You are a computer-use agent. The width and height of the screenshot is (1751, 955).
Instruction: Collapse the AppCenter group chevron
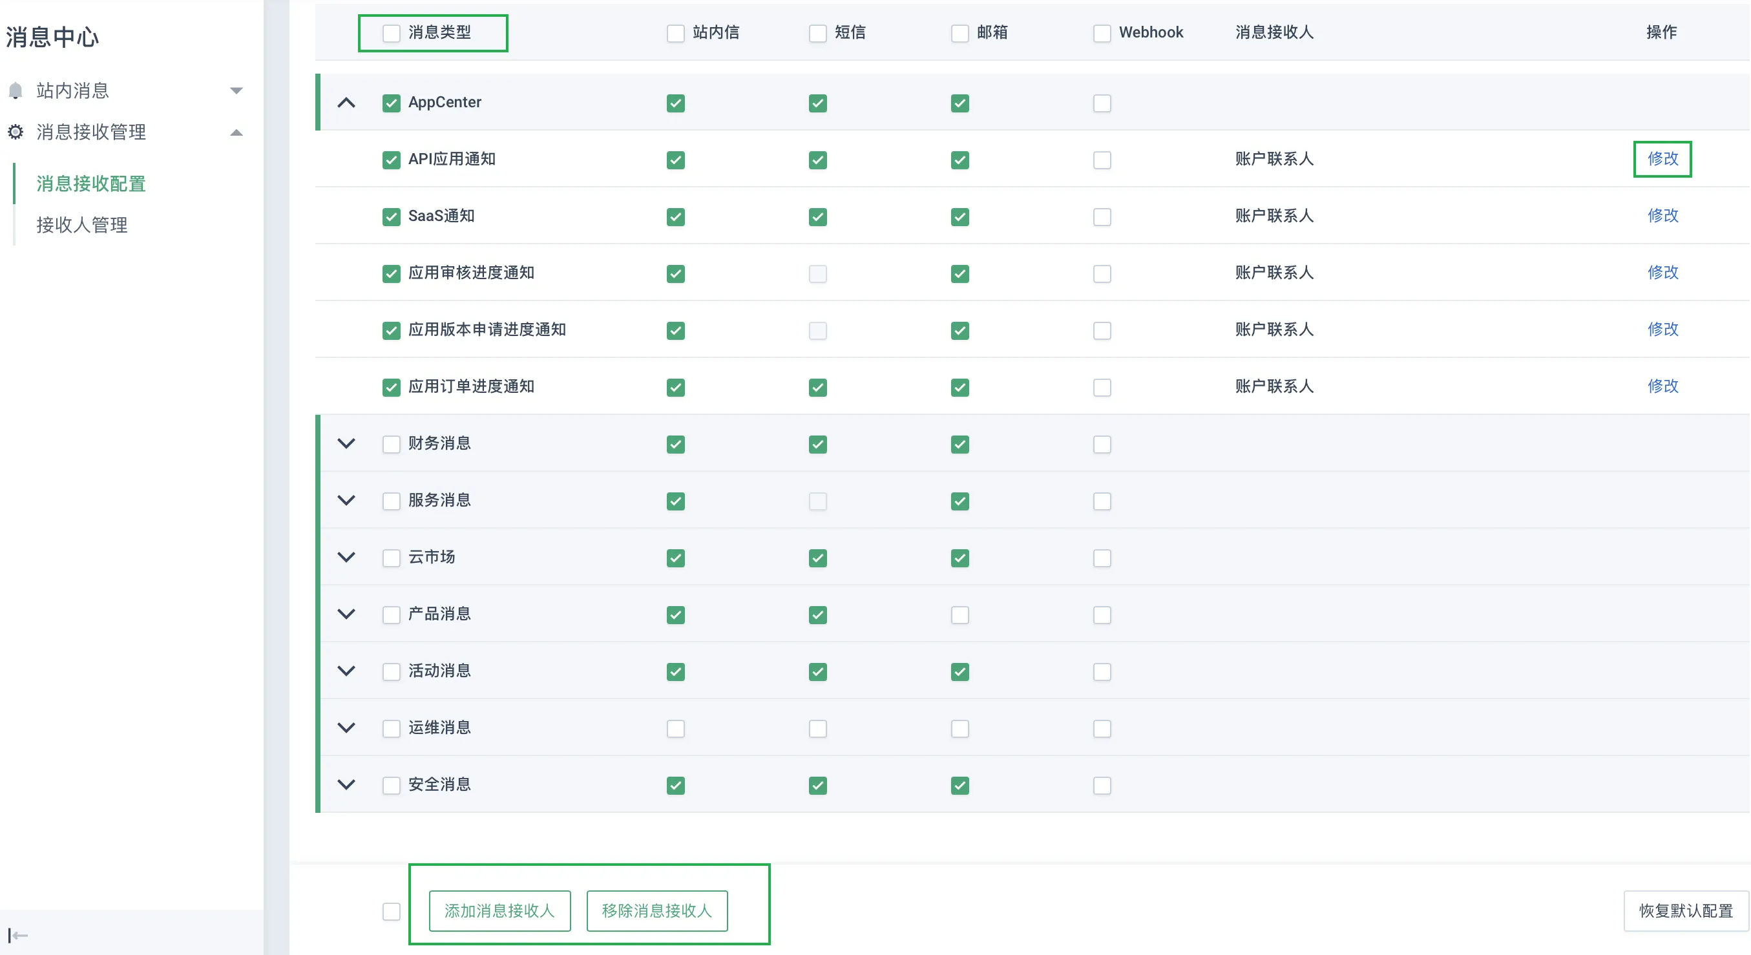347,103
